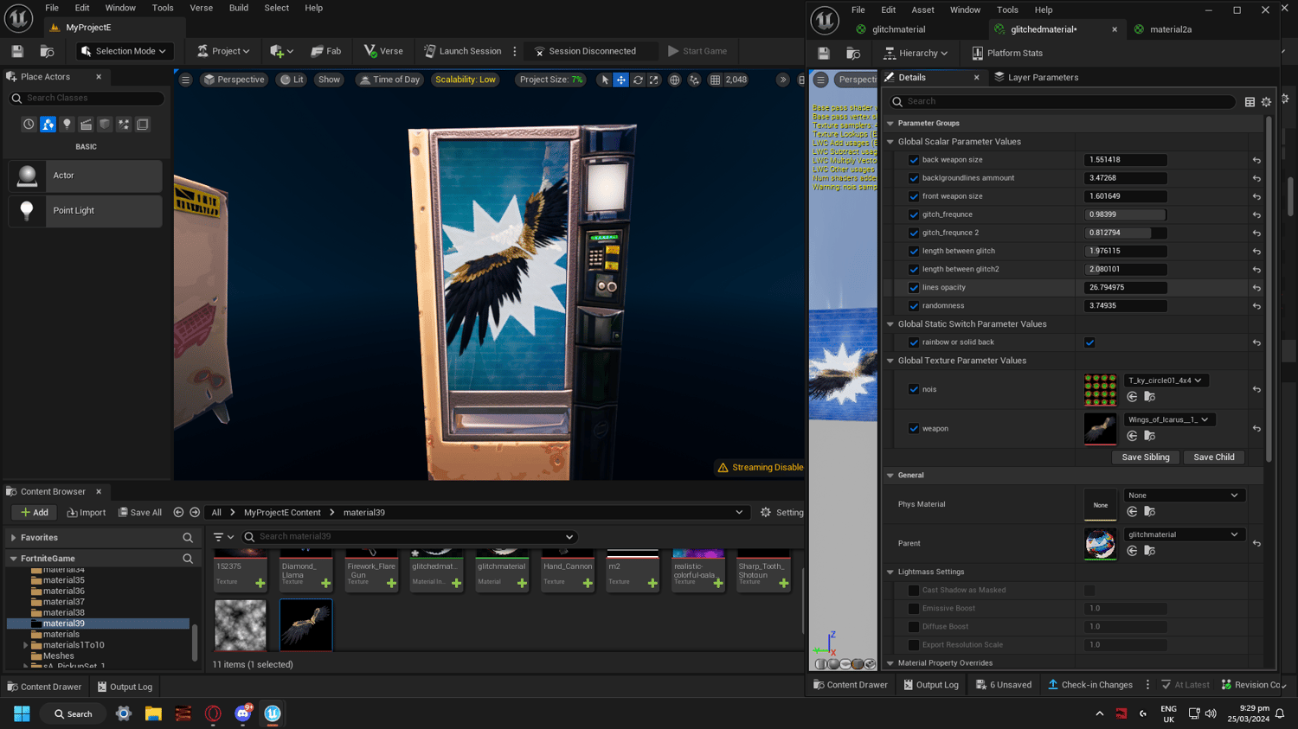Open Parent glitchmaterial dropdown
Image resolution: width=1298 pixels, height=729 pixels.
click(x=1183, y=534)
